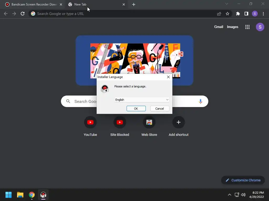
Task: Click the Google search box
Action: 134,101
